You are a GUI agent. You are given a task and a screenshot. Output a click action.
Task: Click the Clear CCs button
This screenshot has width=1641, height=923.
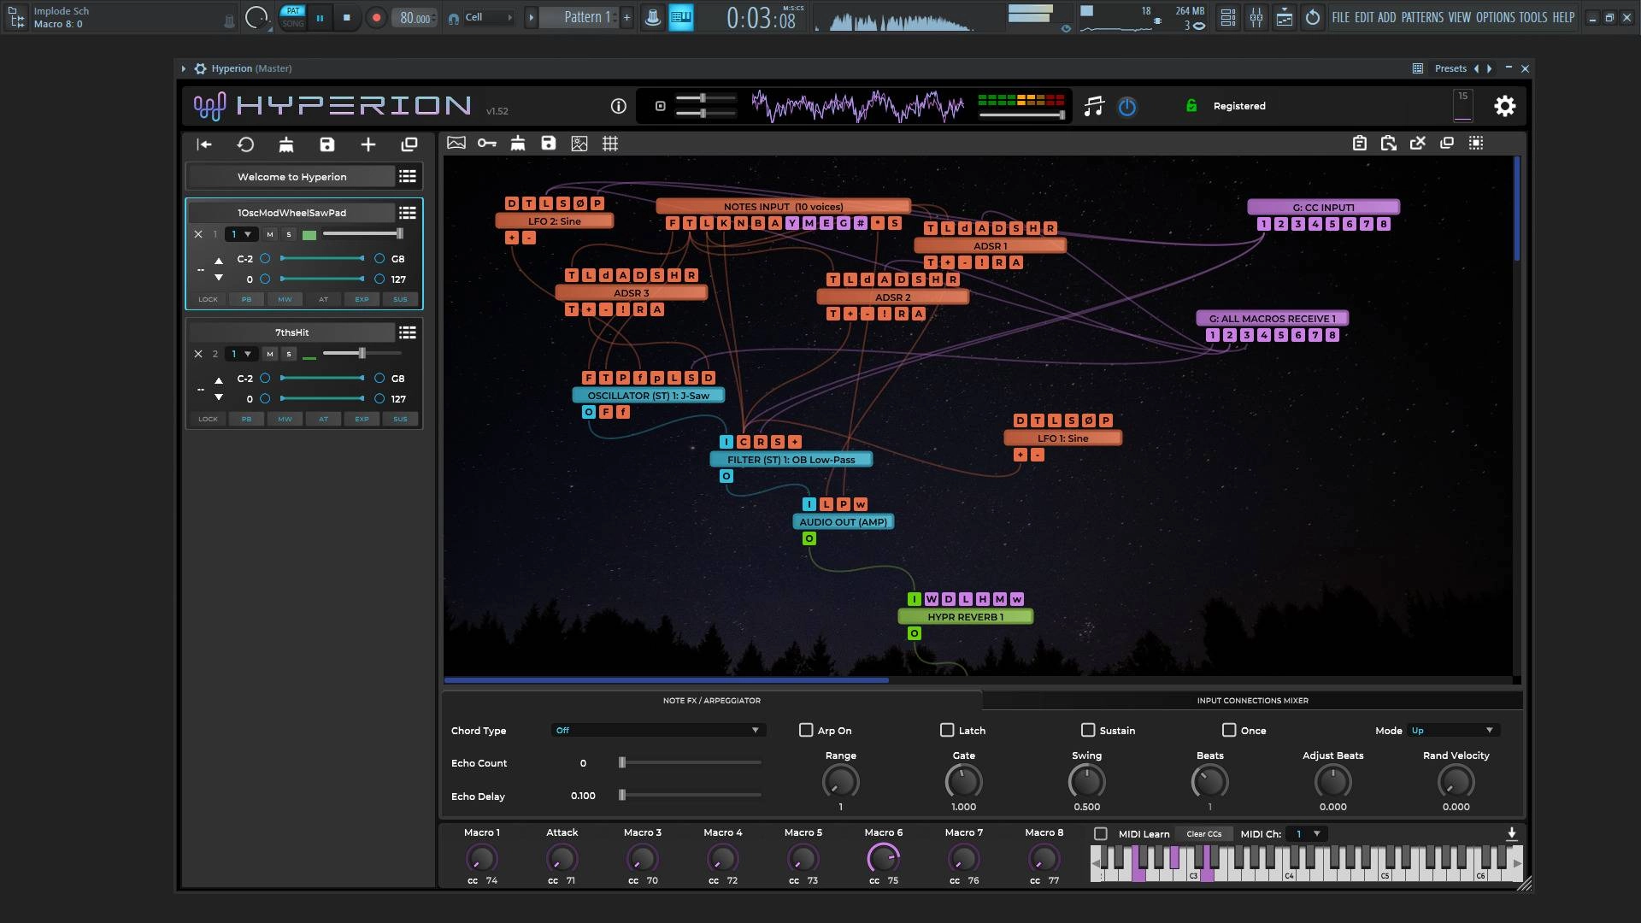(1203, 833)
